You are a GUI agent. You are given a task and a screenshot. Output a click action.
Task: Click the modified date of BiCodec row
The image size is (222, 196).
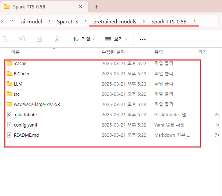[124, 74]
